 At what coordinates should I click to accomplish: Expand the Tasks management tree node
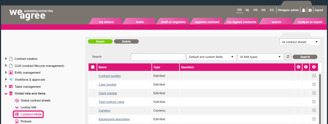tap(6, 87)
